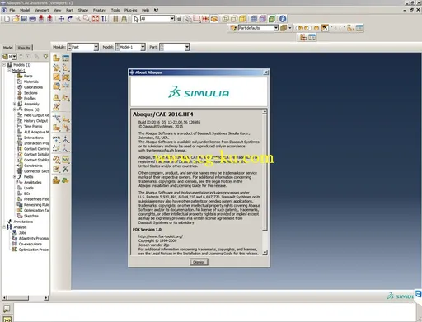
Task: Click the Print icon in toolbar
Action: [33, 19]
